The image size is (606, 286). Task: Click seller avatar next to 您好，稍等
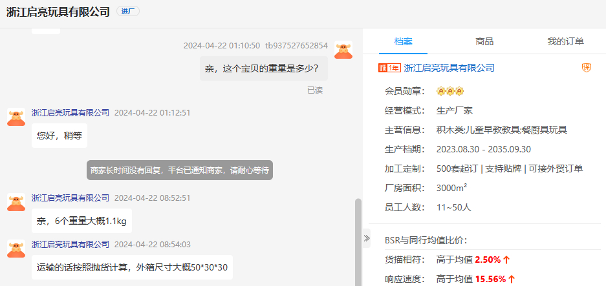click(x=16, y=117)
